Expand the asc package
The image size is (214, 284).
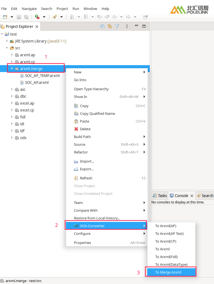pyautogui.click(x=12, y=89)
